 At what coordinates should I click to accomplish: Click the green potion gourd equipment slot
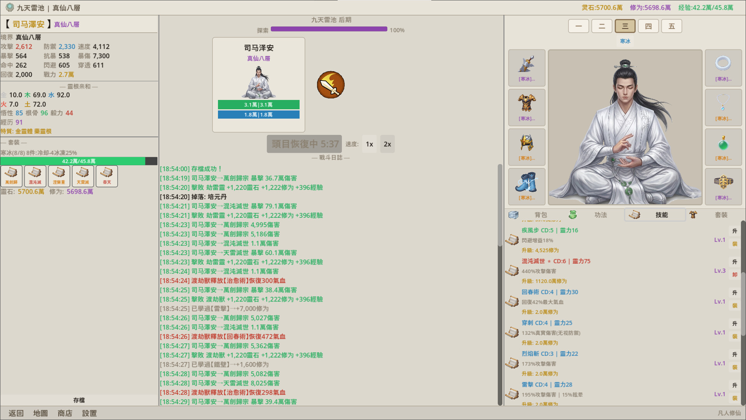click(x=723, y=147)
